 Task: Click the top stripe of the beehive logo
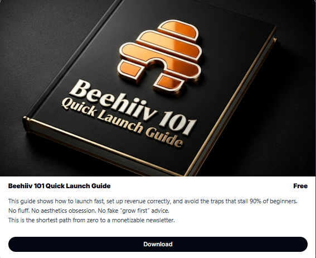[178, 29]
